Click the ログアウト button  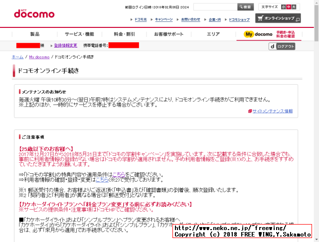pyautogui.click(x=282, y=46)
